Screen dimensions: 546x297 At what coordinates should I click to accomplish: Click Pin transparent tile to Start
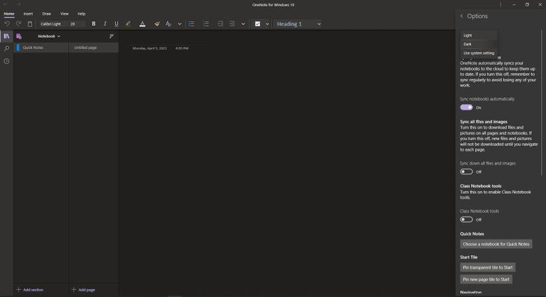488,267
